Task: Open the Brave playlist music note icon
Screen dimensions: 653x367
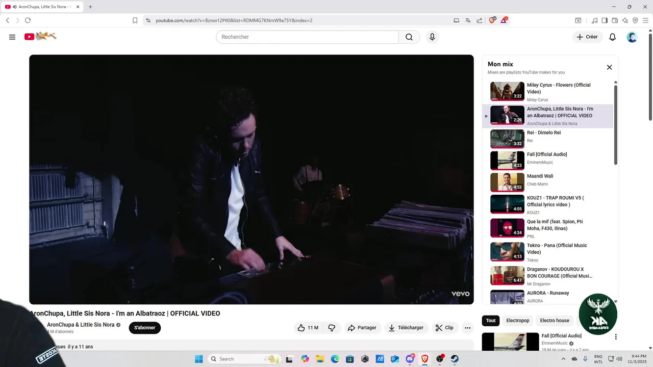Action: 594,20
